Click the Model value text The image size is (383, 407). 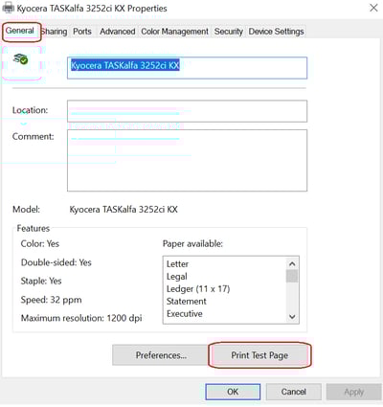[124, 210]
